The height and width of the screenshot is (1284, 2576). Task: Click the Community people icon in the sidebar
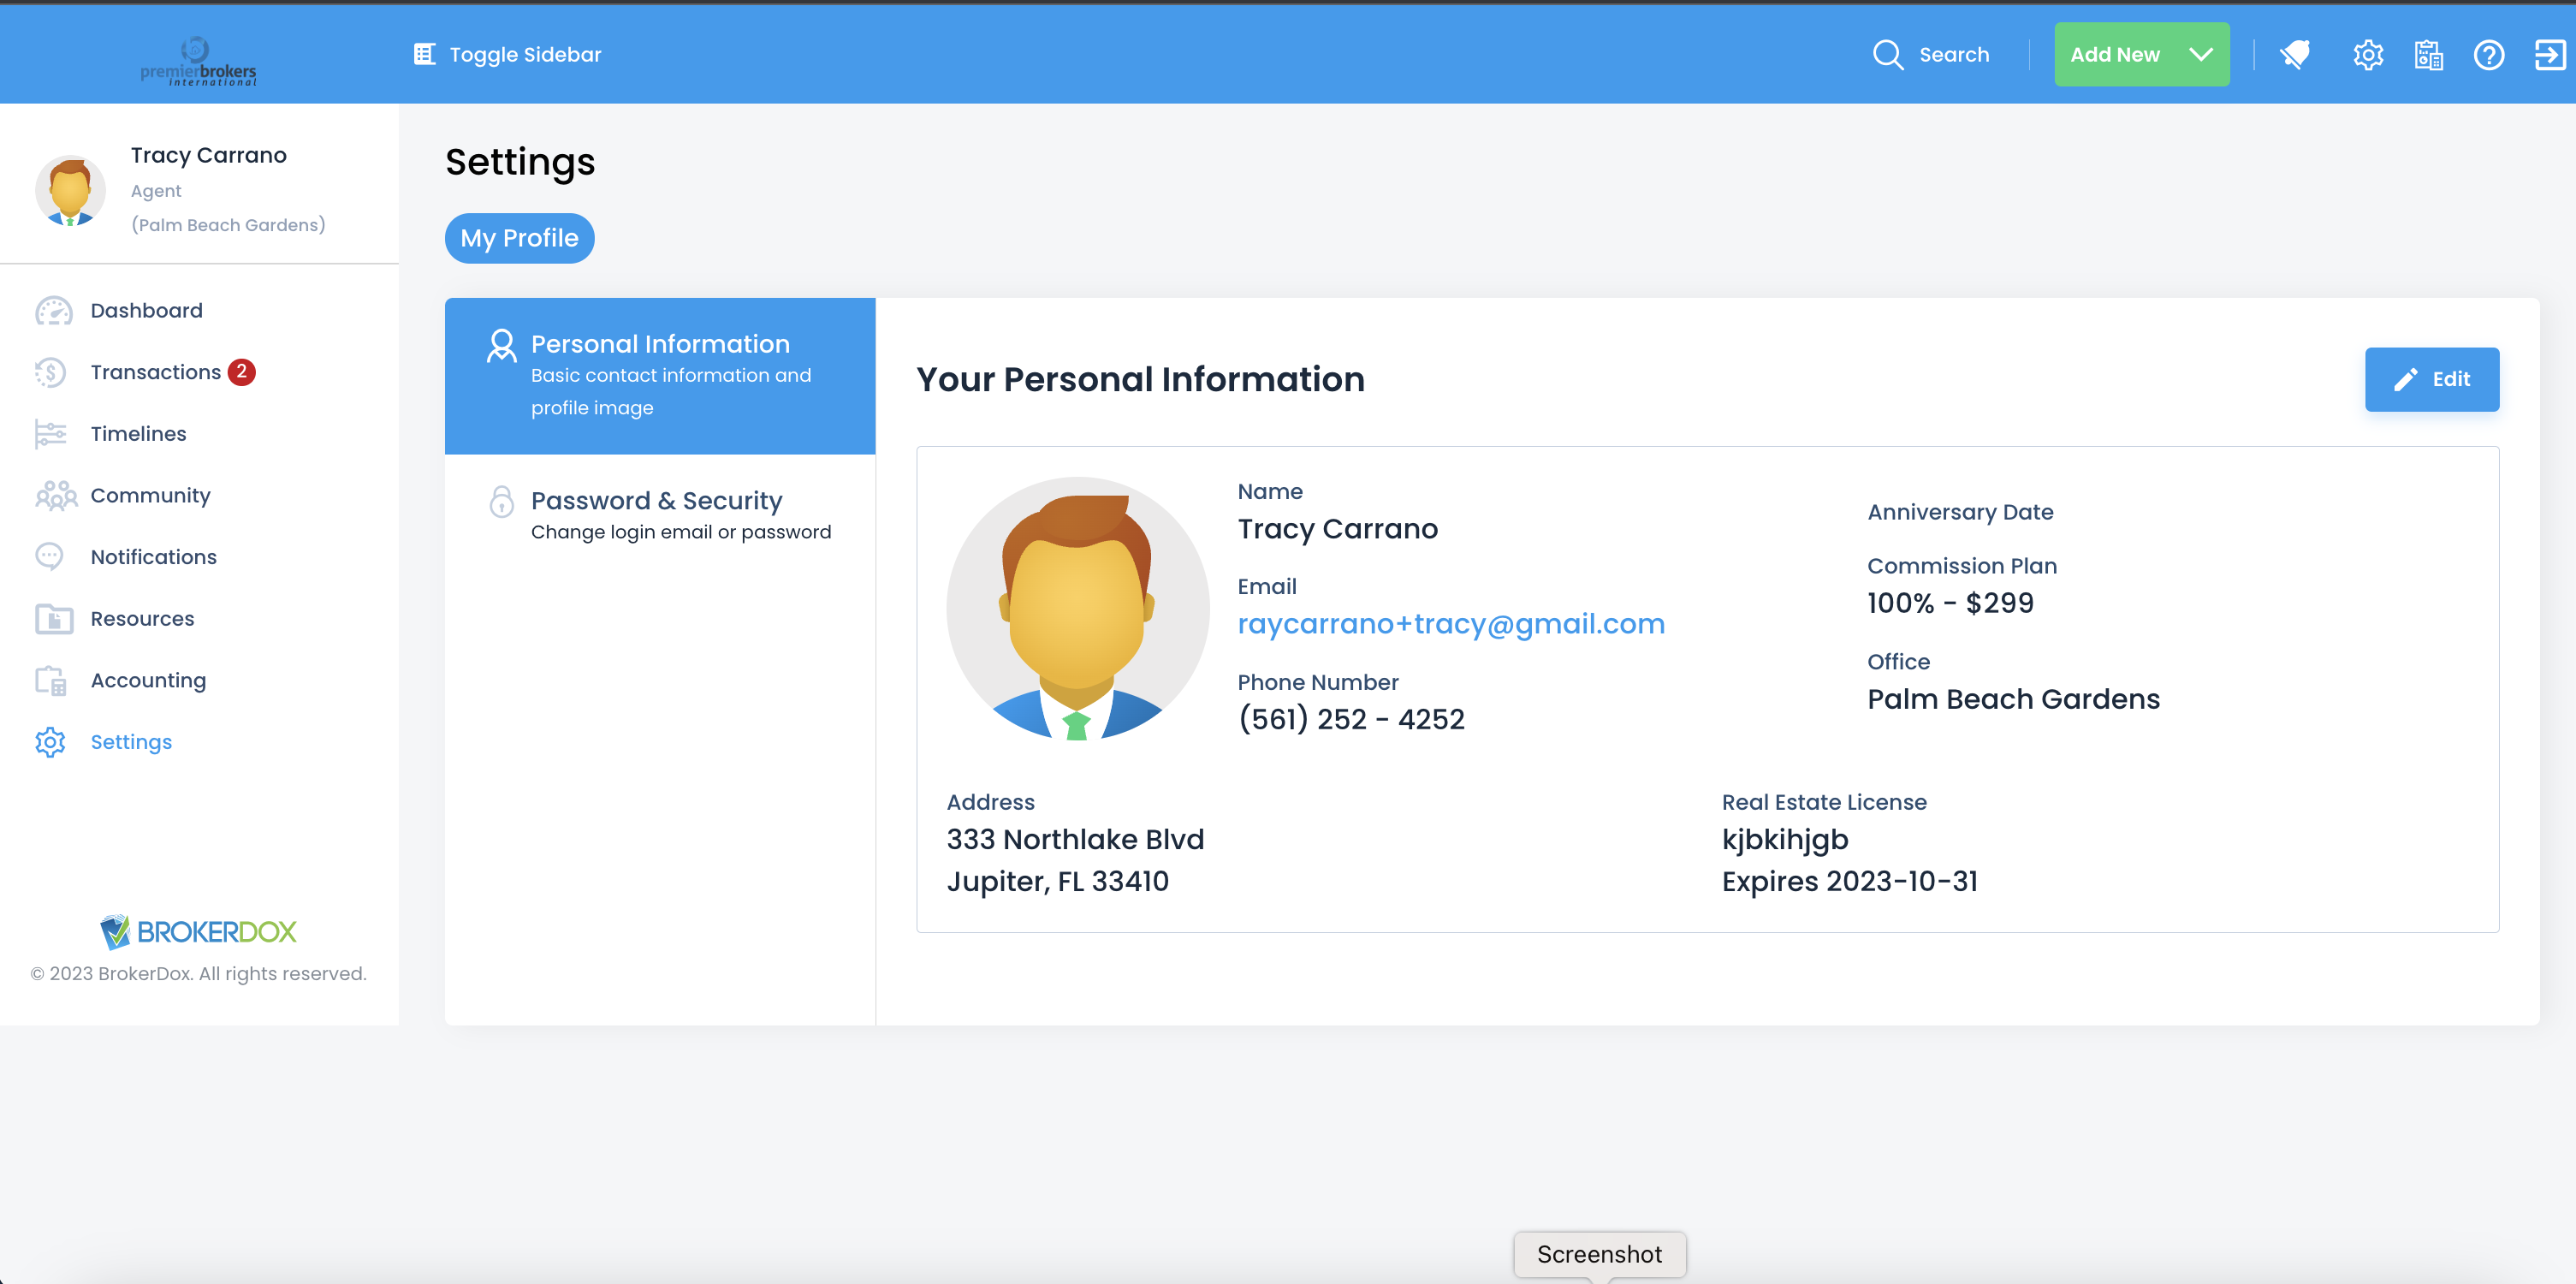point(56,495)
